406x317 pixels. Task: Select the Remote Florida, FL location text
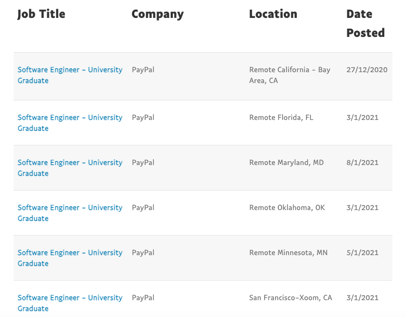pos(281,117)
